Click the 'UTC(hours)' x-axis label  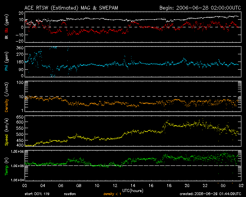tap(133, 191)
